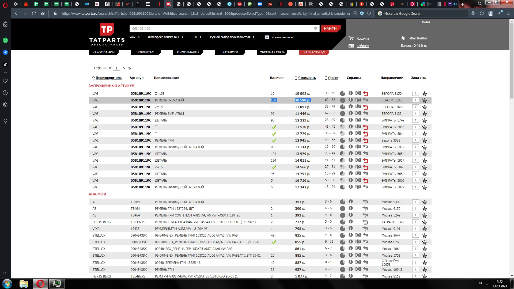Open bookmarks heart in Opera sidebar
The width and height of the screenshot is (514, 289).
point(5,81)
